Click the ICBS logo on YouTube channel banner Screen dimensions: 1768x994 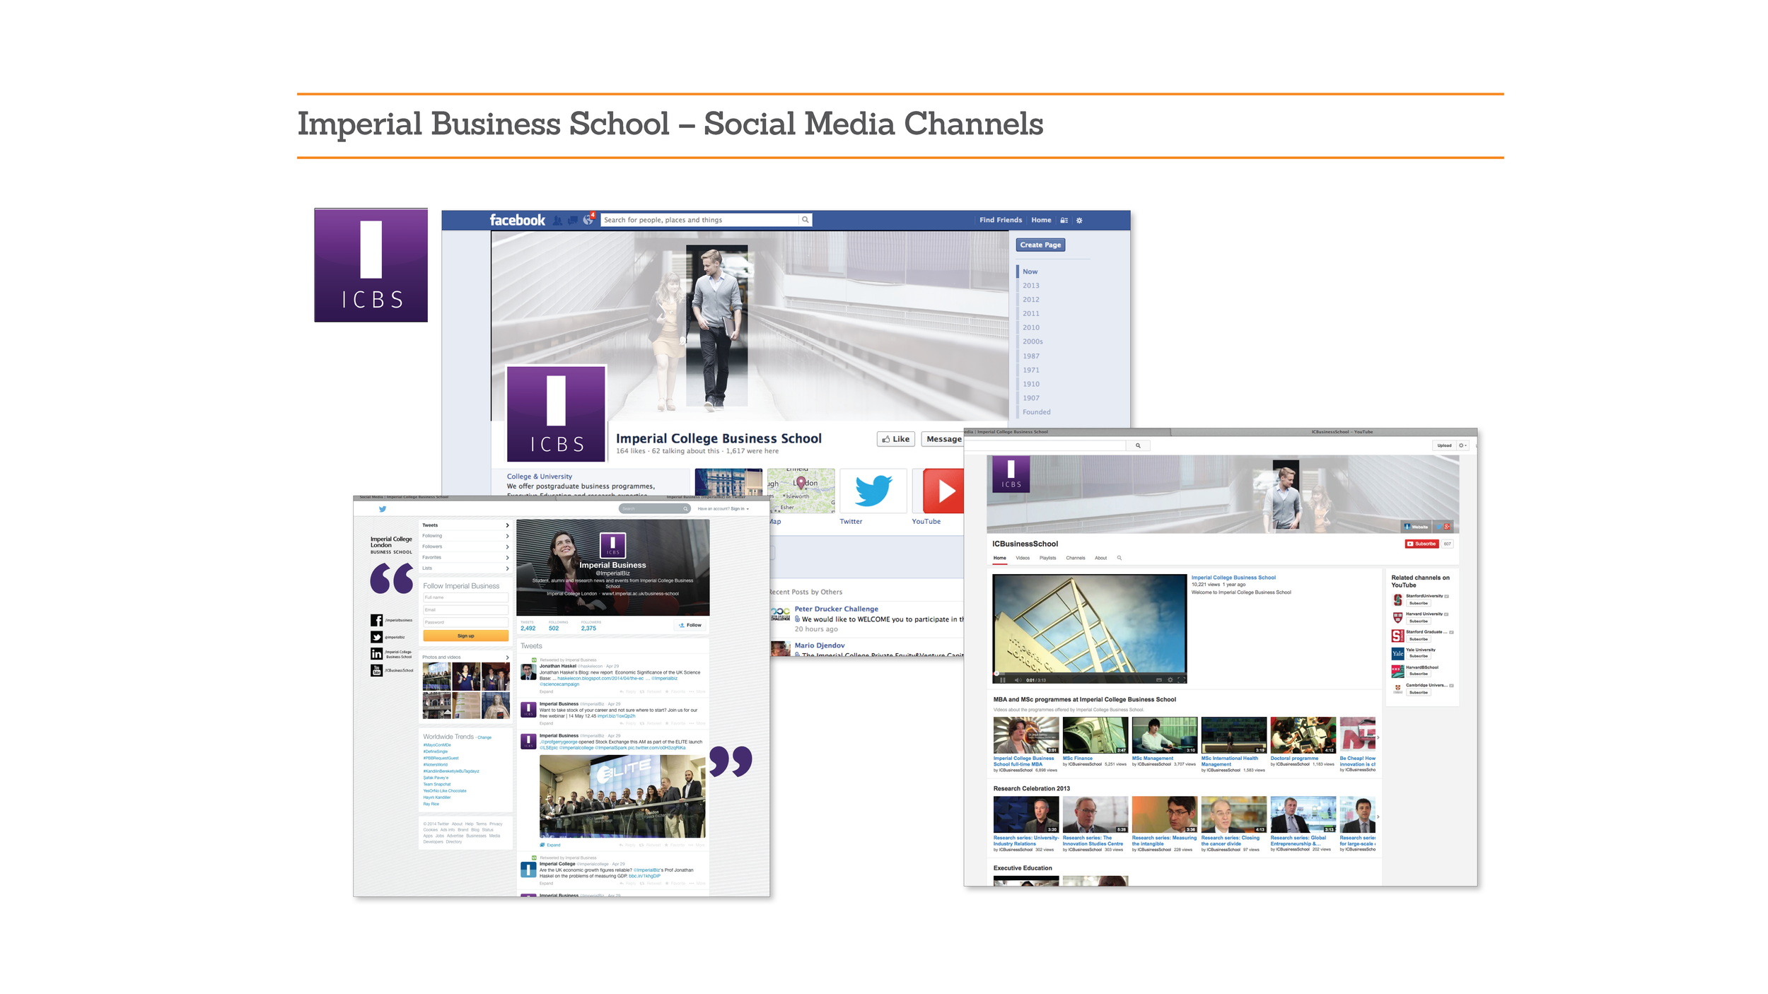(1011, 474)
